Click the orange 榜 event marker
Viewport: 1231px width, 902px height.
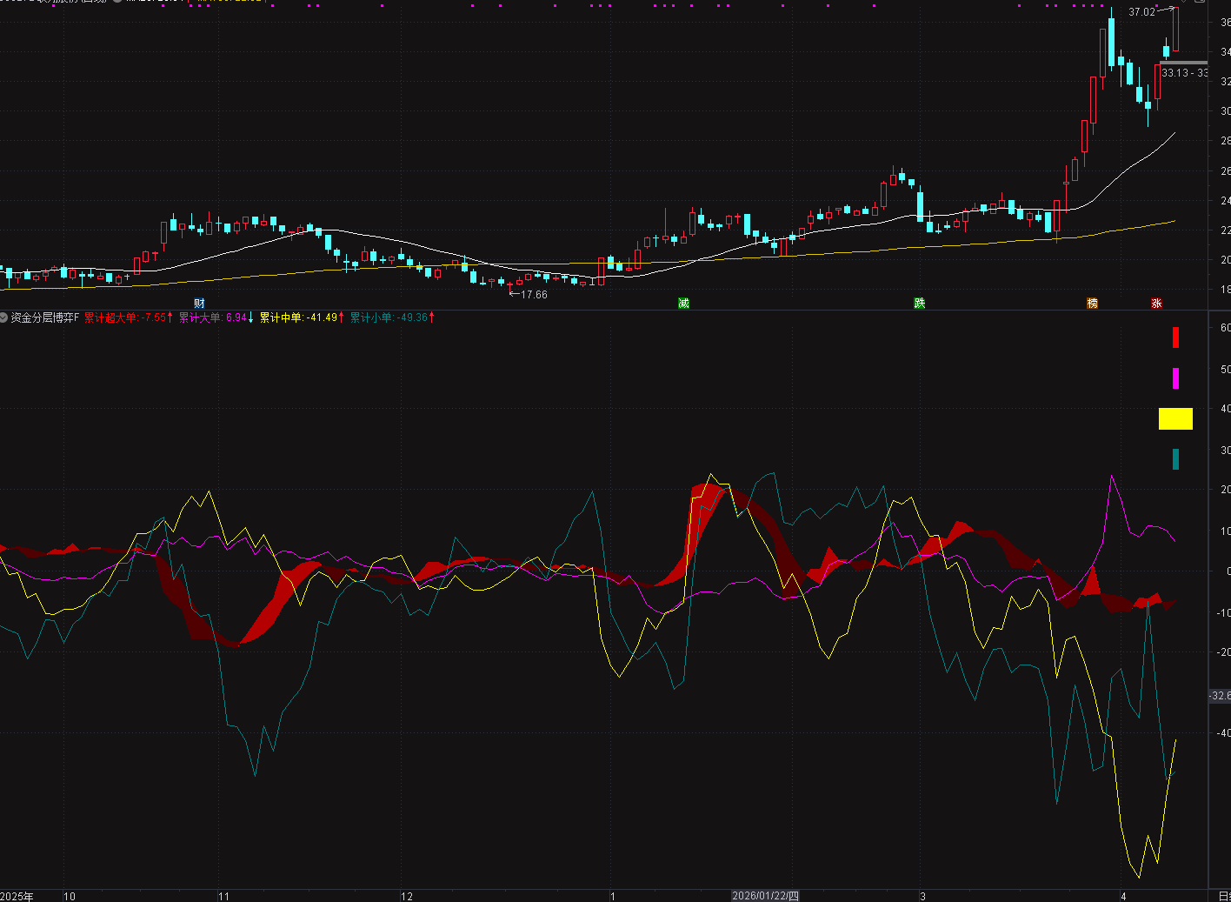pos(1092,303)
